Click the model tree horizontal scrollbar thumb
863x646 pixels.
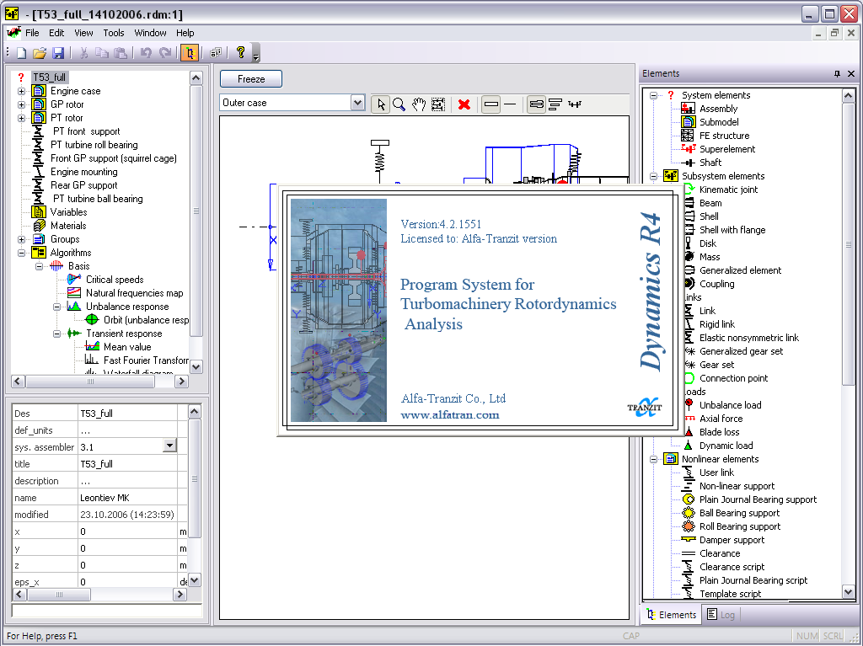tap(89, 381)
